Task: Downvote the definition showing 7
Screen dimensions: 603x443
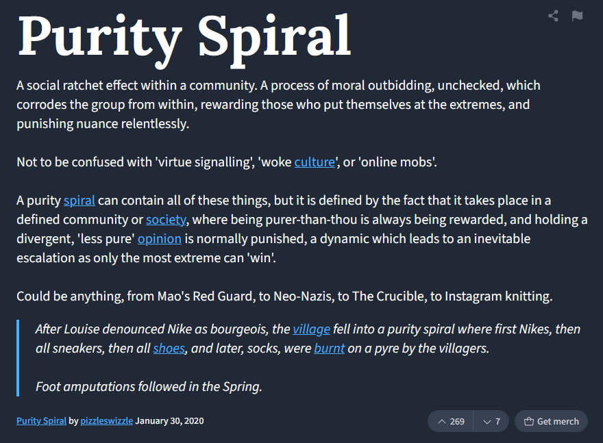Action: (x=491, y=421)
